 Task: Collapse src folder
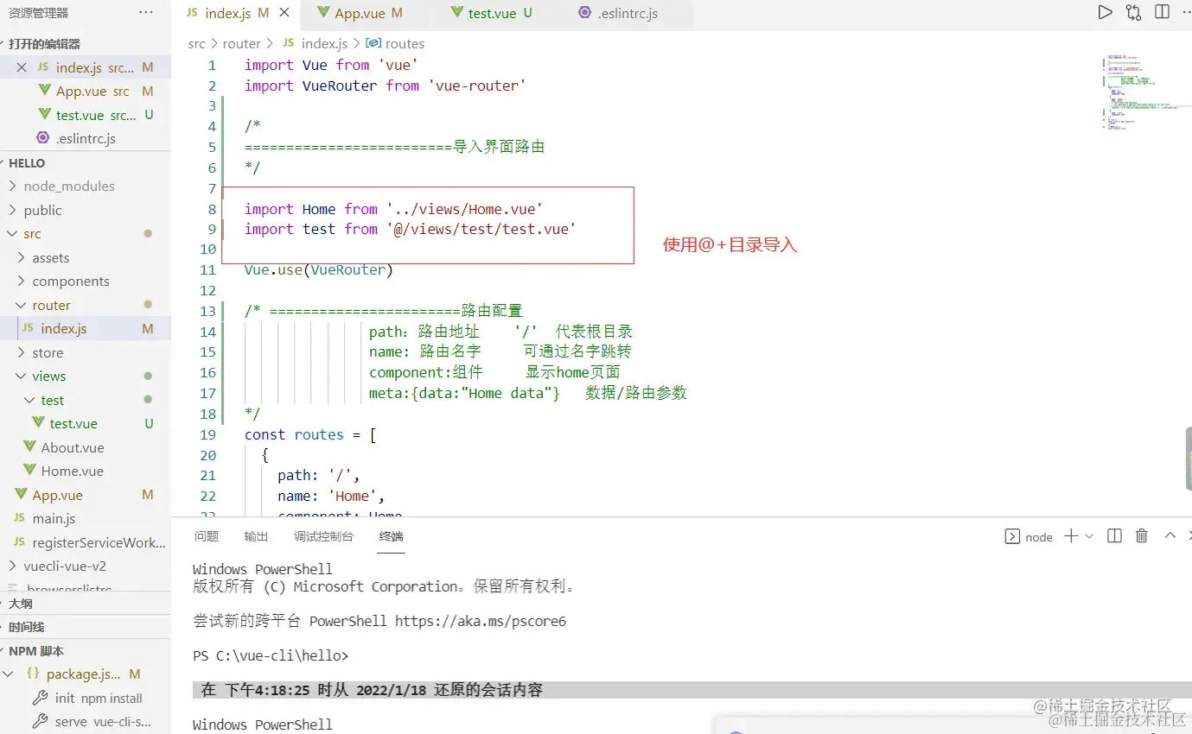32,233
